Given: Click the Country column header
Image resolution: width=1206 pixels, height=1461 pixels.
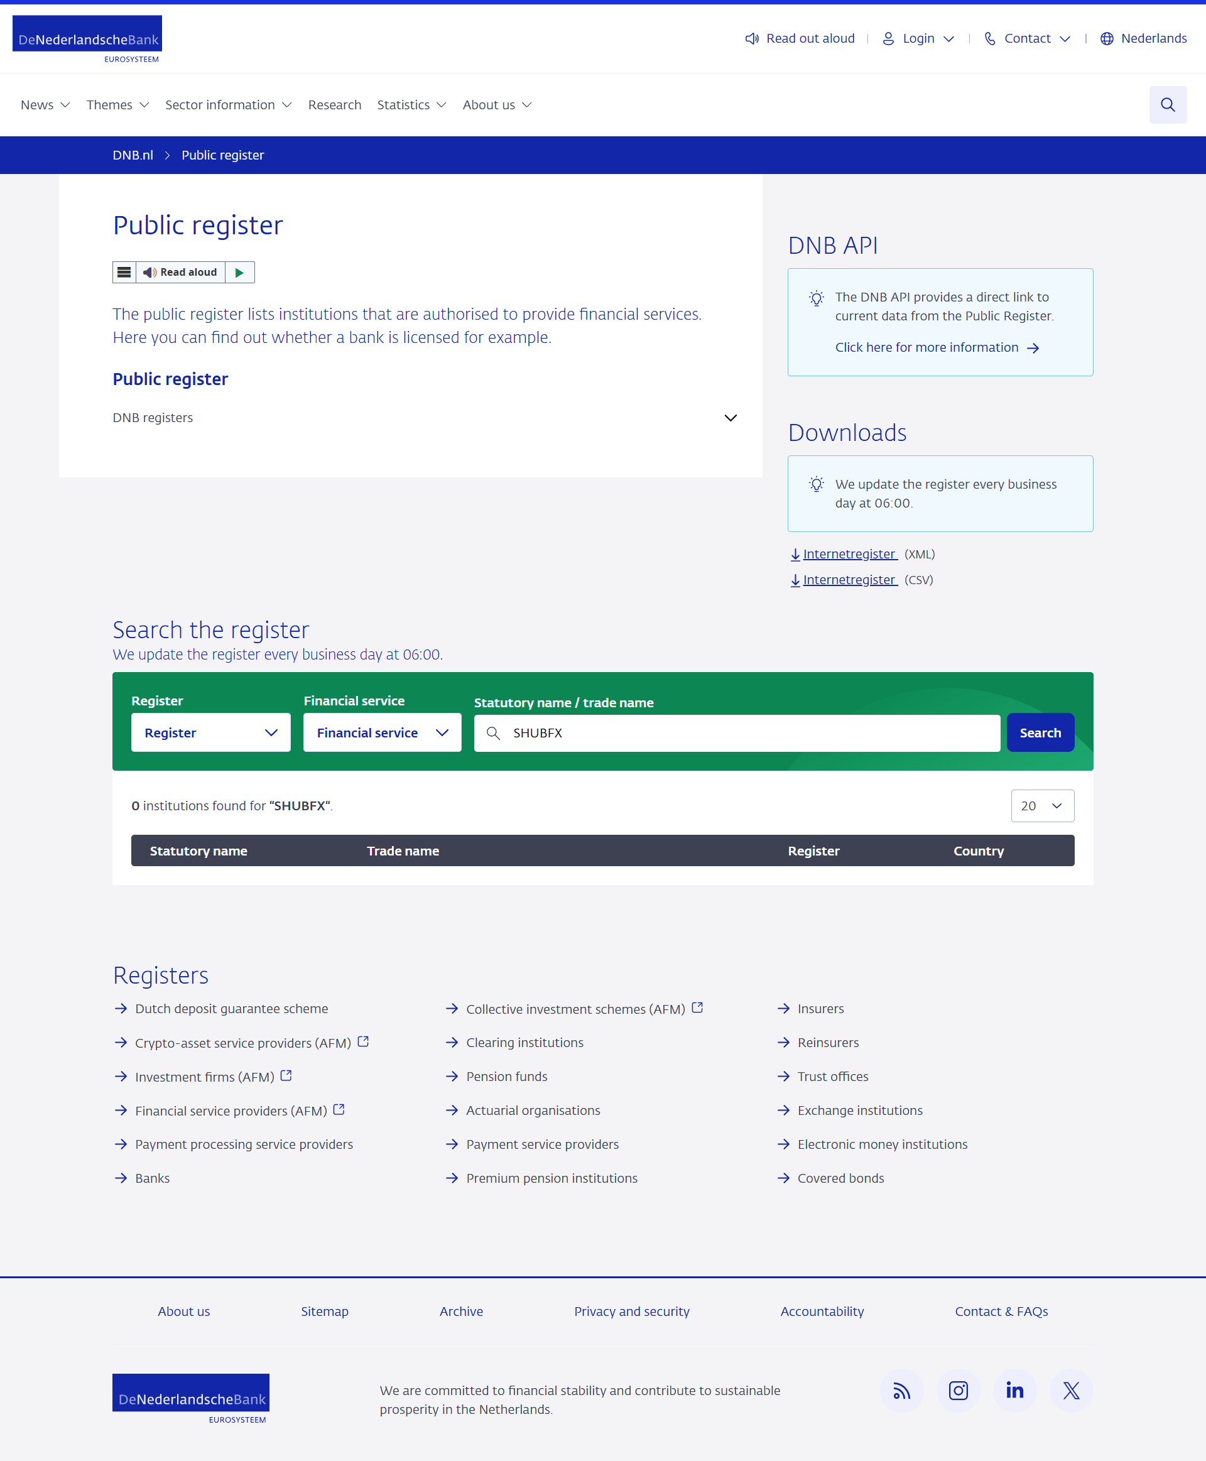Looking at the screenshot, I should [978, 851].
